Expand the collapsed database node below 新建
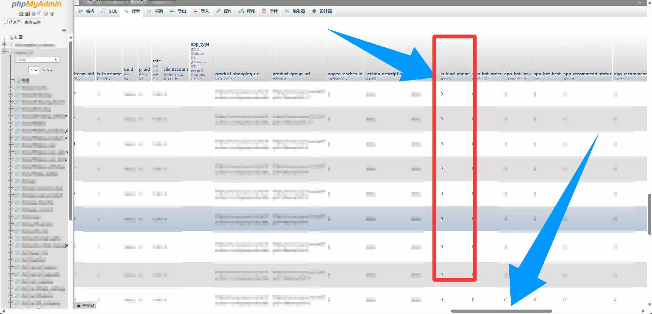 pos(4,45)
